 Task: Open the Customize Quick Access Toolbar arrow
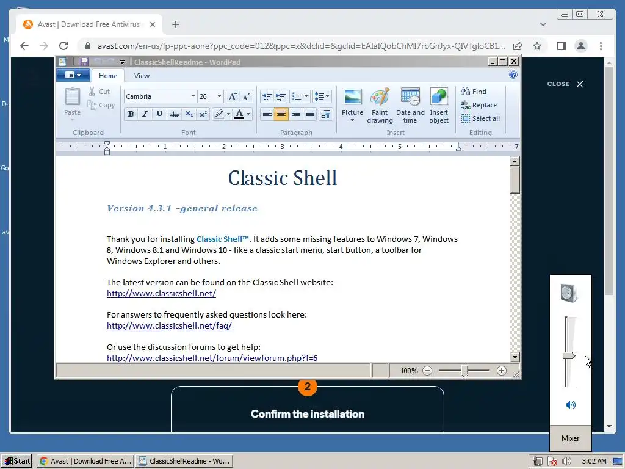click(x=122, y=62)
